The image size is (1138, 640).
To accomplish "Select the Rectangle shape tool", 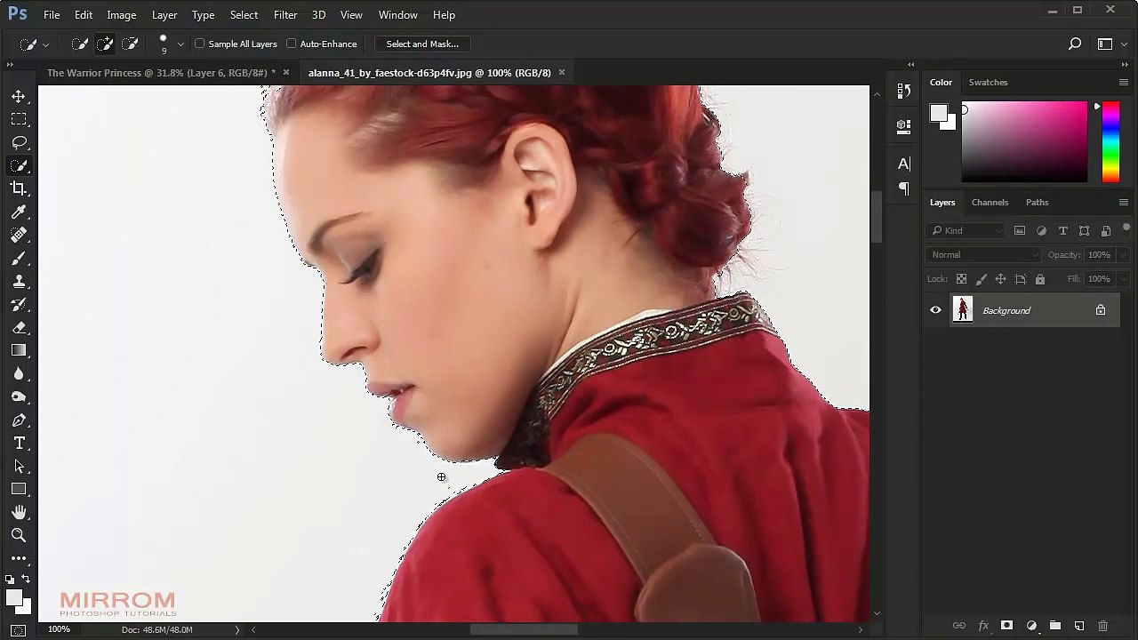I will 19,489.
